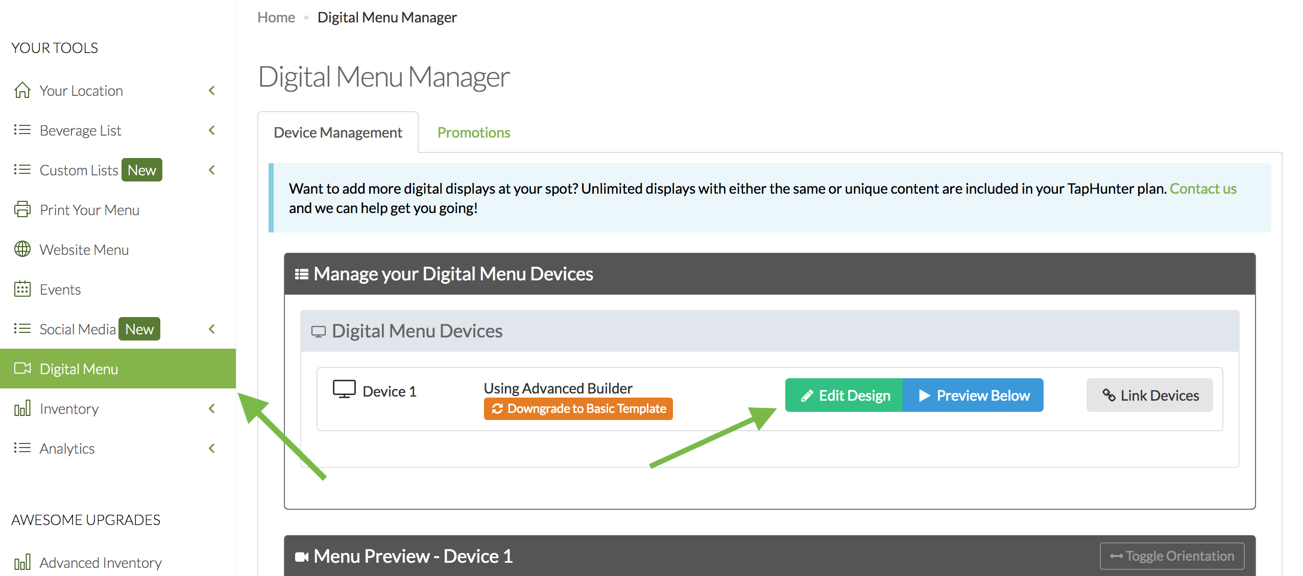
Task: Click the globe icon for Website Menu
Action: 22,249
